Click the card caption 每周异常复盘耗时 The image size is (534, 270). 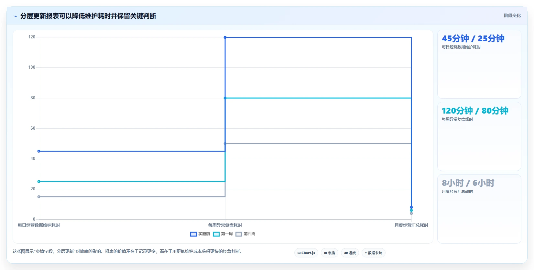click(457, 119)
